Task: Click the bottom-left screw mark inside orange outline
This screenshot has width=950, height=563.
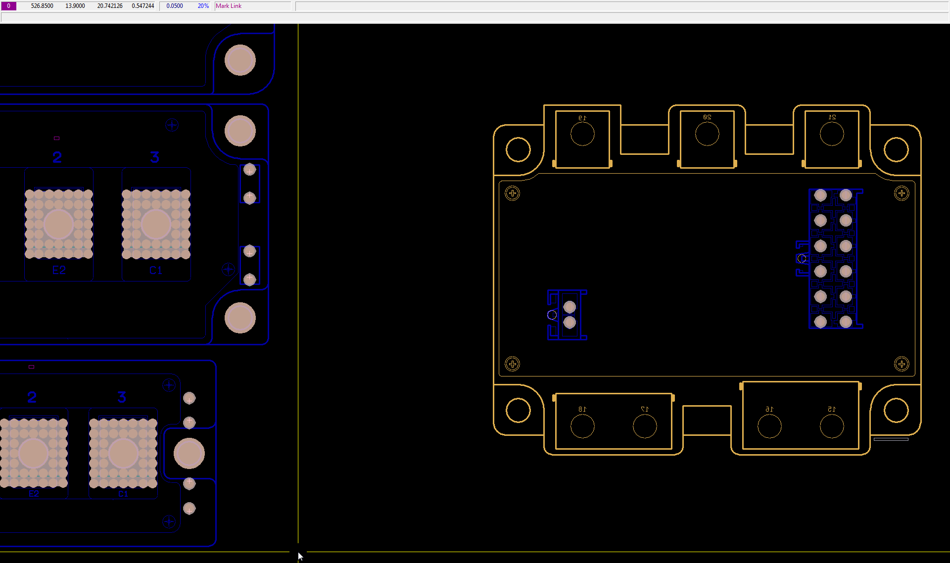Action: 513,364
